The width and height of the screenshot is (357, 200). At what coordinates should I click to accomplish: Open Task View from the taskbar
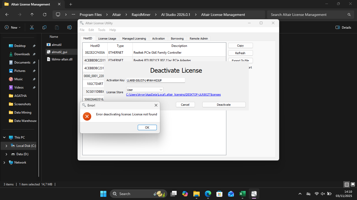tap(173, 193)
